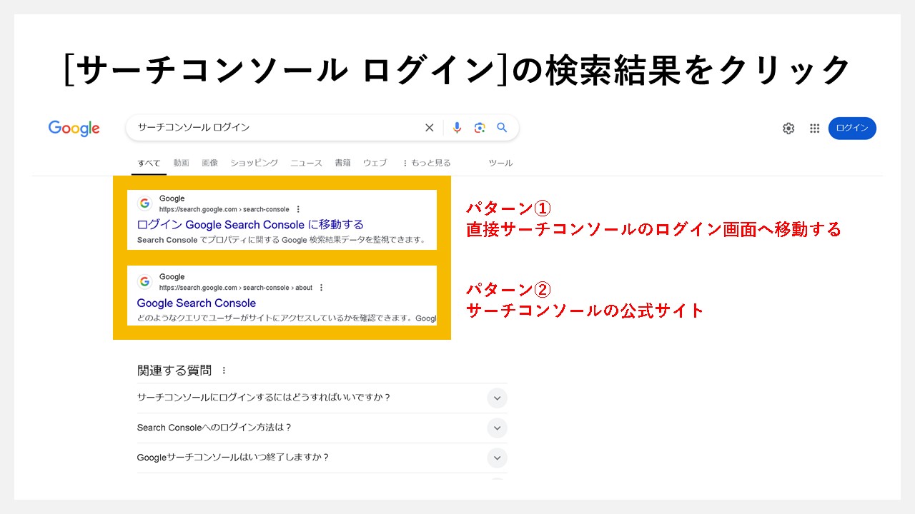Click inside the search query input field
The height and width of the screenshot is (514, 915).
250,127
